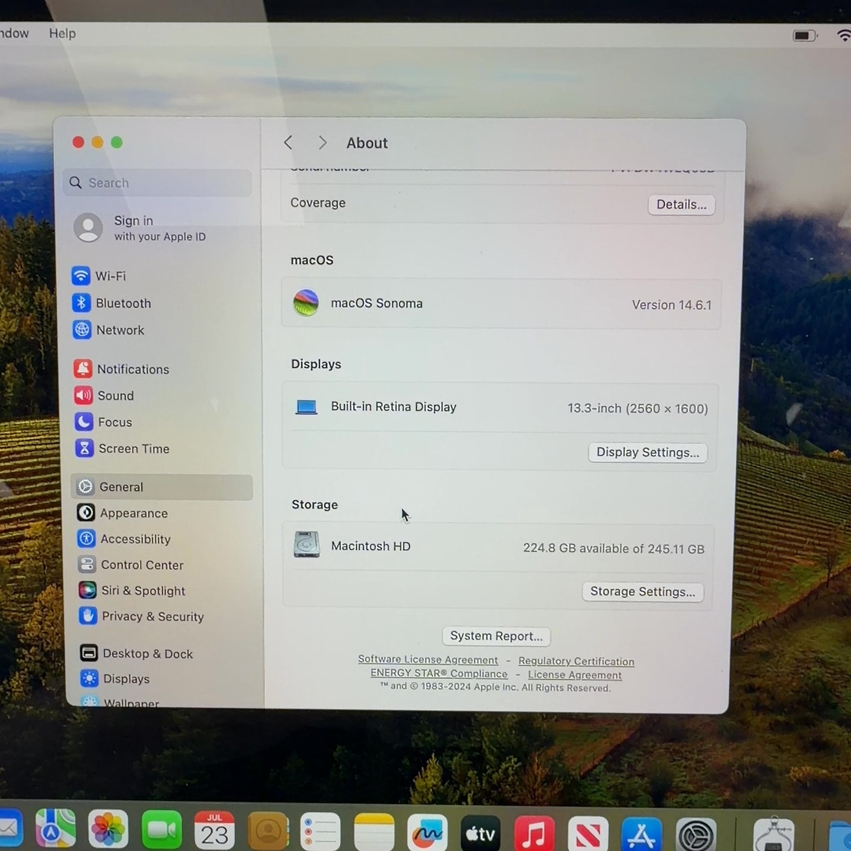Open Screen Time settings
Image resolution: width=851 pixels, height=851 pixels.
(122, 448)
